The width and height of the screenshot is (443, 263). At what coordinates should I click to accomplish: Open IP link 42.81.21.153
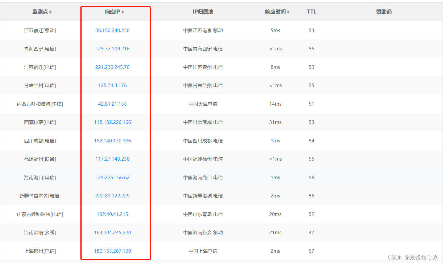click(113, 104)
